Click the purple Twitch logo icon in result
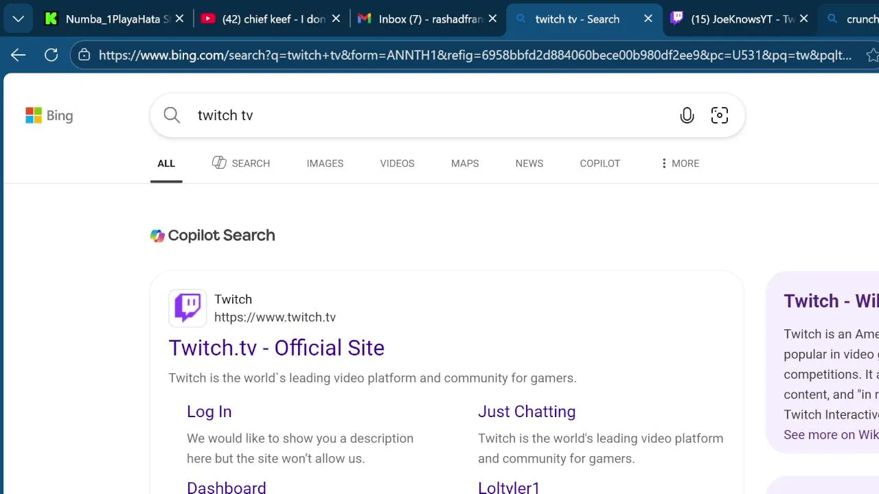 point(187,308)
